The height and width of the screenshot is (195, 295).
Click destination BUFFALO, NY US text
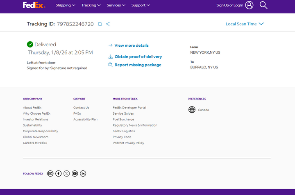pyautogui.click(x=204, y=67)
